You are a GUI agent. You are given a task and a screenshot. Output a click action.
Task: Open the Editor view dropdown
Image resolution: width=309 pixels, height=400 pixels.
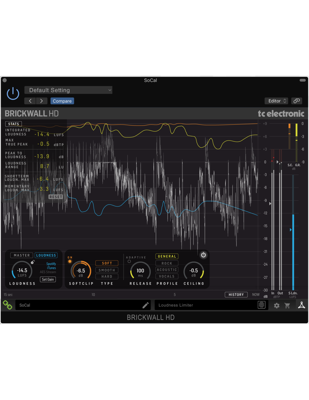pos(276,101)
